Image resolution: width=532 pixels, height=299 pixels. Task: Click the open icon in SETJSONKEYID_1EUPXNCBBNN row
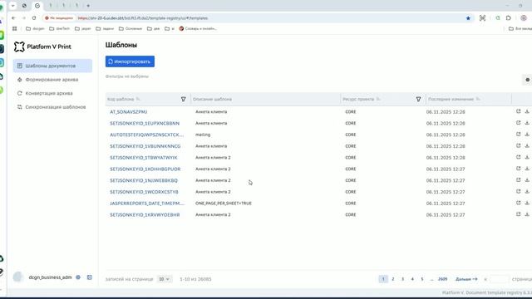(518, 123)
